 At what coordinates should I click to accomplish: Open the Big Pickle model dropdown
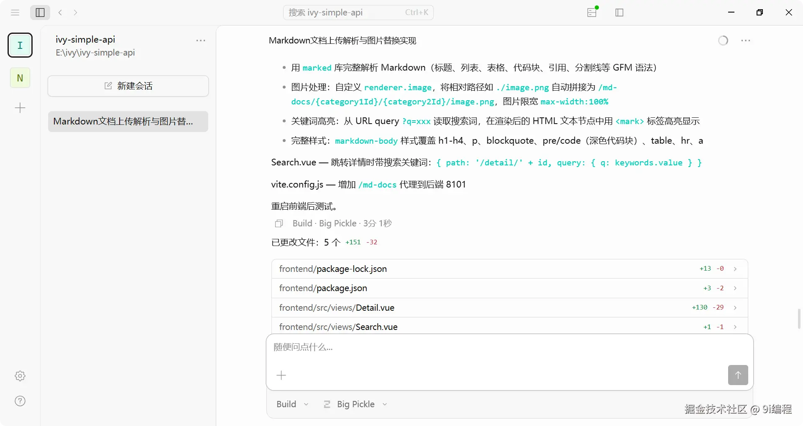(x=355, y=404)
